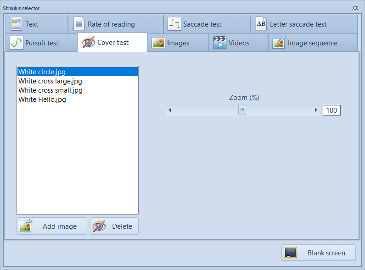Click the Zoom slider thumb

[242, 110]
